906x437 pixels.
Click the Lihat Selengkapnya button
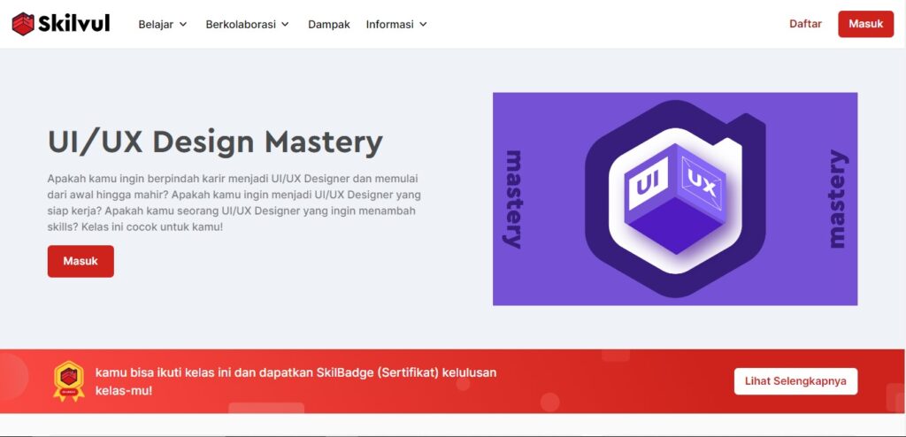coord(795,381)
